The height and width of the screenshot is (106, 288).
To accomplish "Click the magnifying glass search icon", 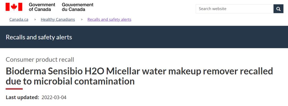I will [278, 9].
